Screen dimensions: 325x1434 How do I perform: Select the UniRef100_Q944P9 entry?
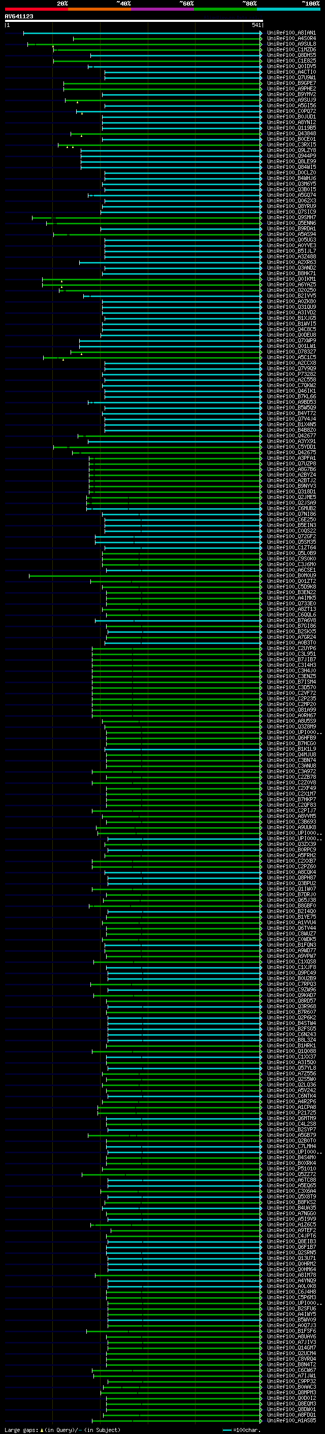(291, 156)
